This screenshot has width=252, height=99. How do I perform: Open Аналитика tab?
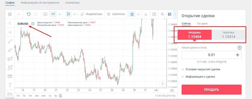pos(72,3)
